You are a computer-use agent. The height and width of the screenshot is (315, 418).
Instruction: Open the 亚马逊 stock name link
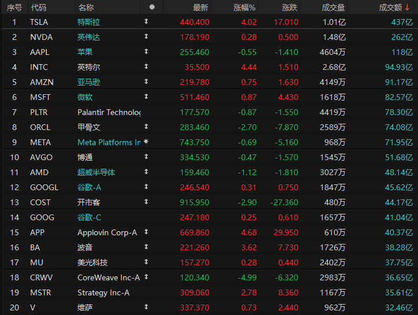pyautogui.click(x=89, y=82)
